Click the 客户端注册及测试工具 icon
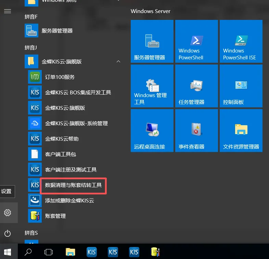The image size is (269, 259). tap(35, 169)
